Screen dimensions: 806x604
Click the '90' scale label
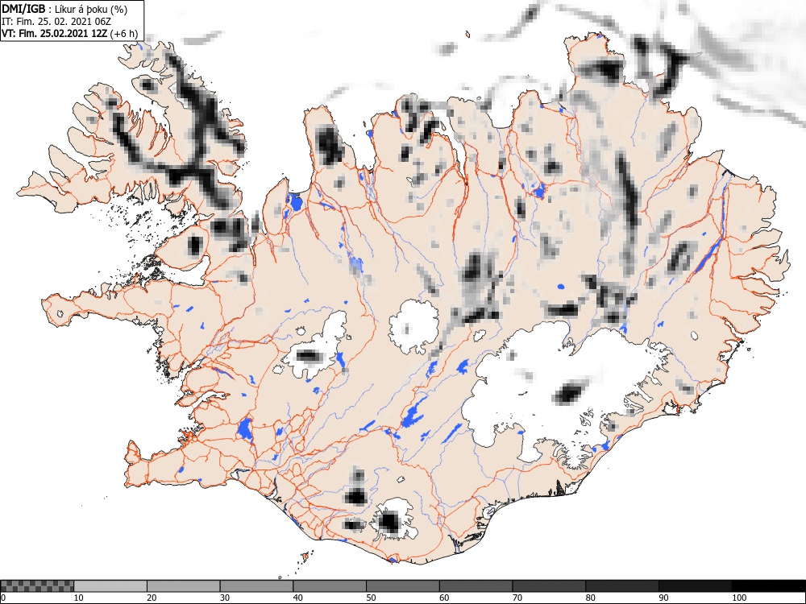coord(663,598)
